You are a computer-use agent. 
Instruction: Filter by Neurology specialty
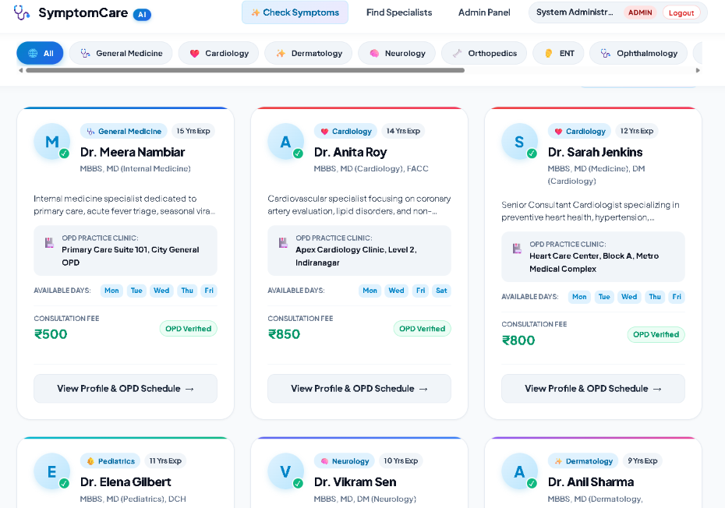(397, 53)
